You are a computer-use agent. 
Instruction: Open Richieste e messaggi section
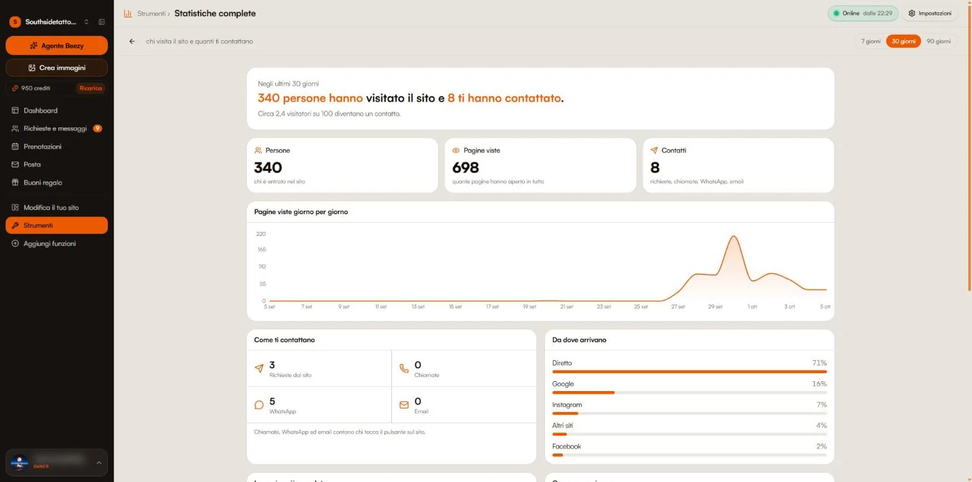click(x=56, y=129)
